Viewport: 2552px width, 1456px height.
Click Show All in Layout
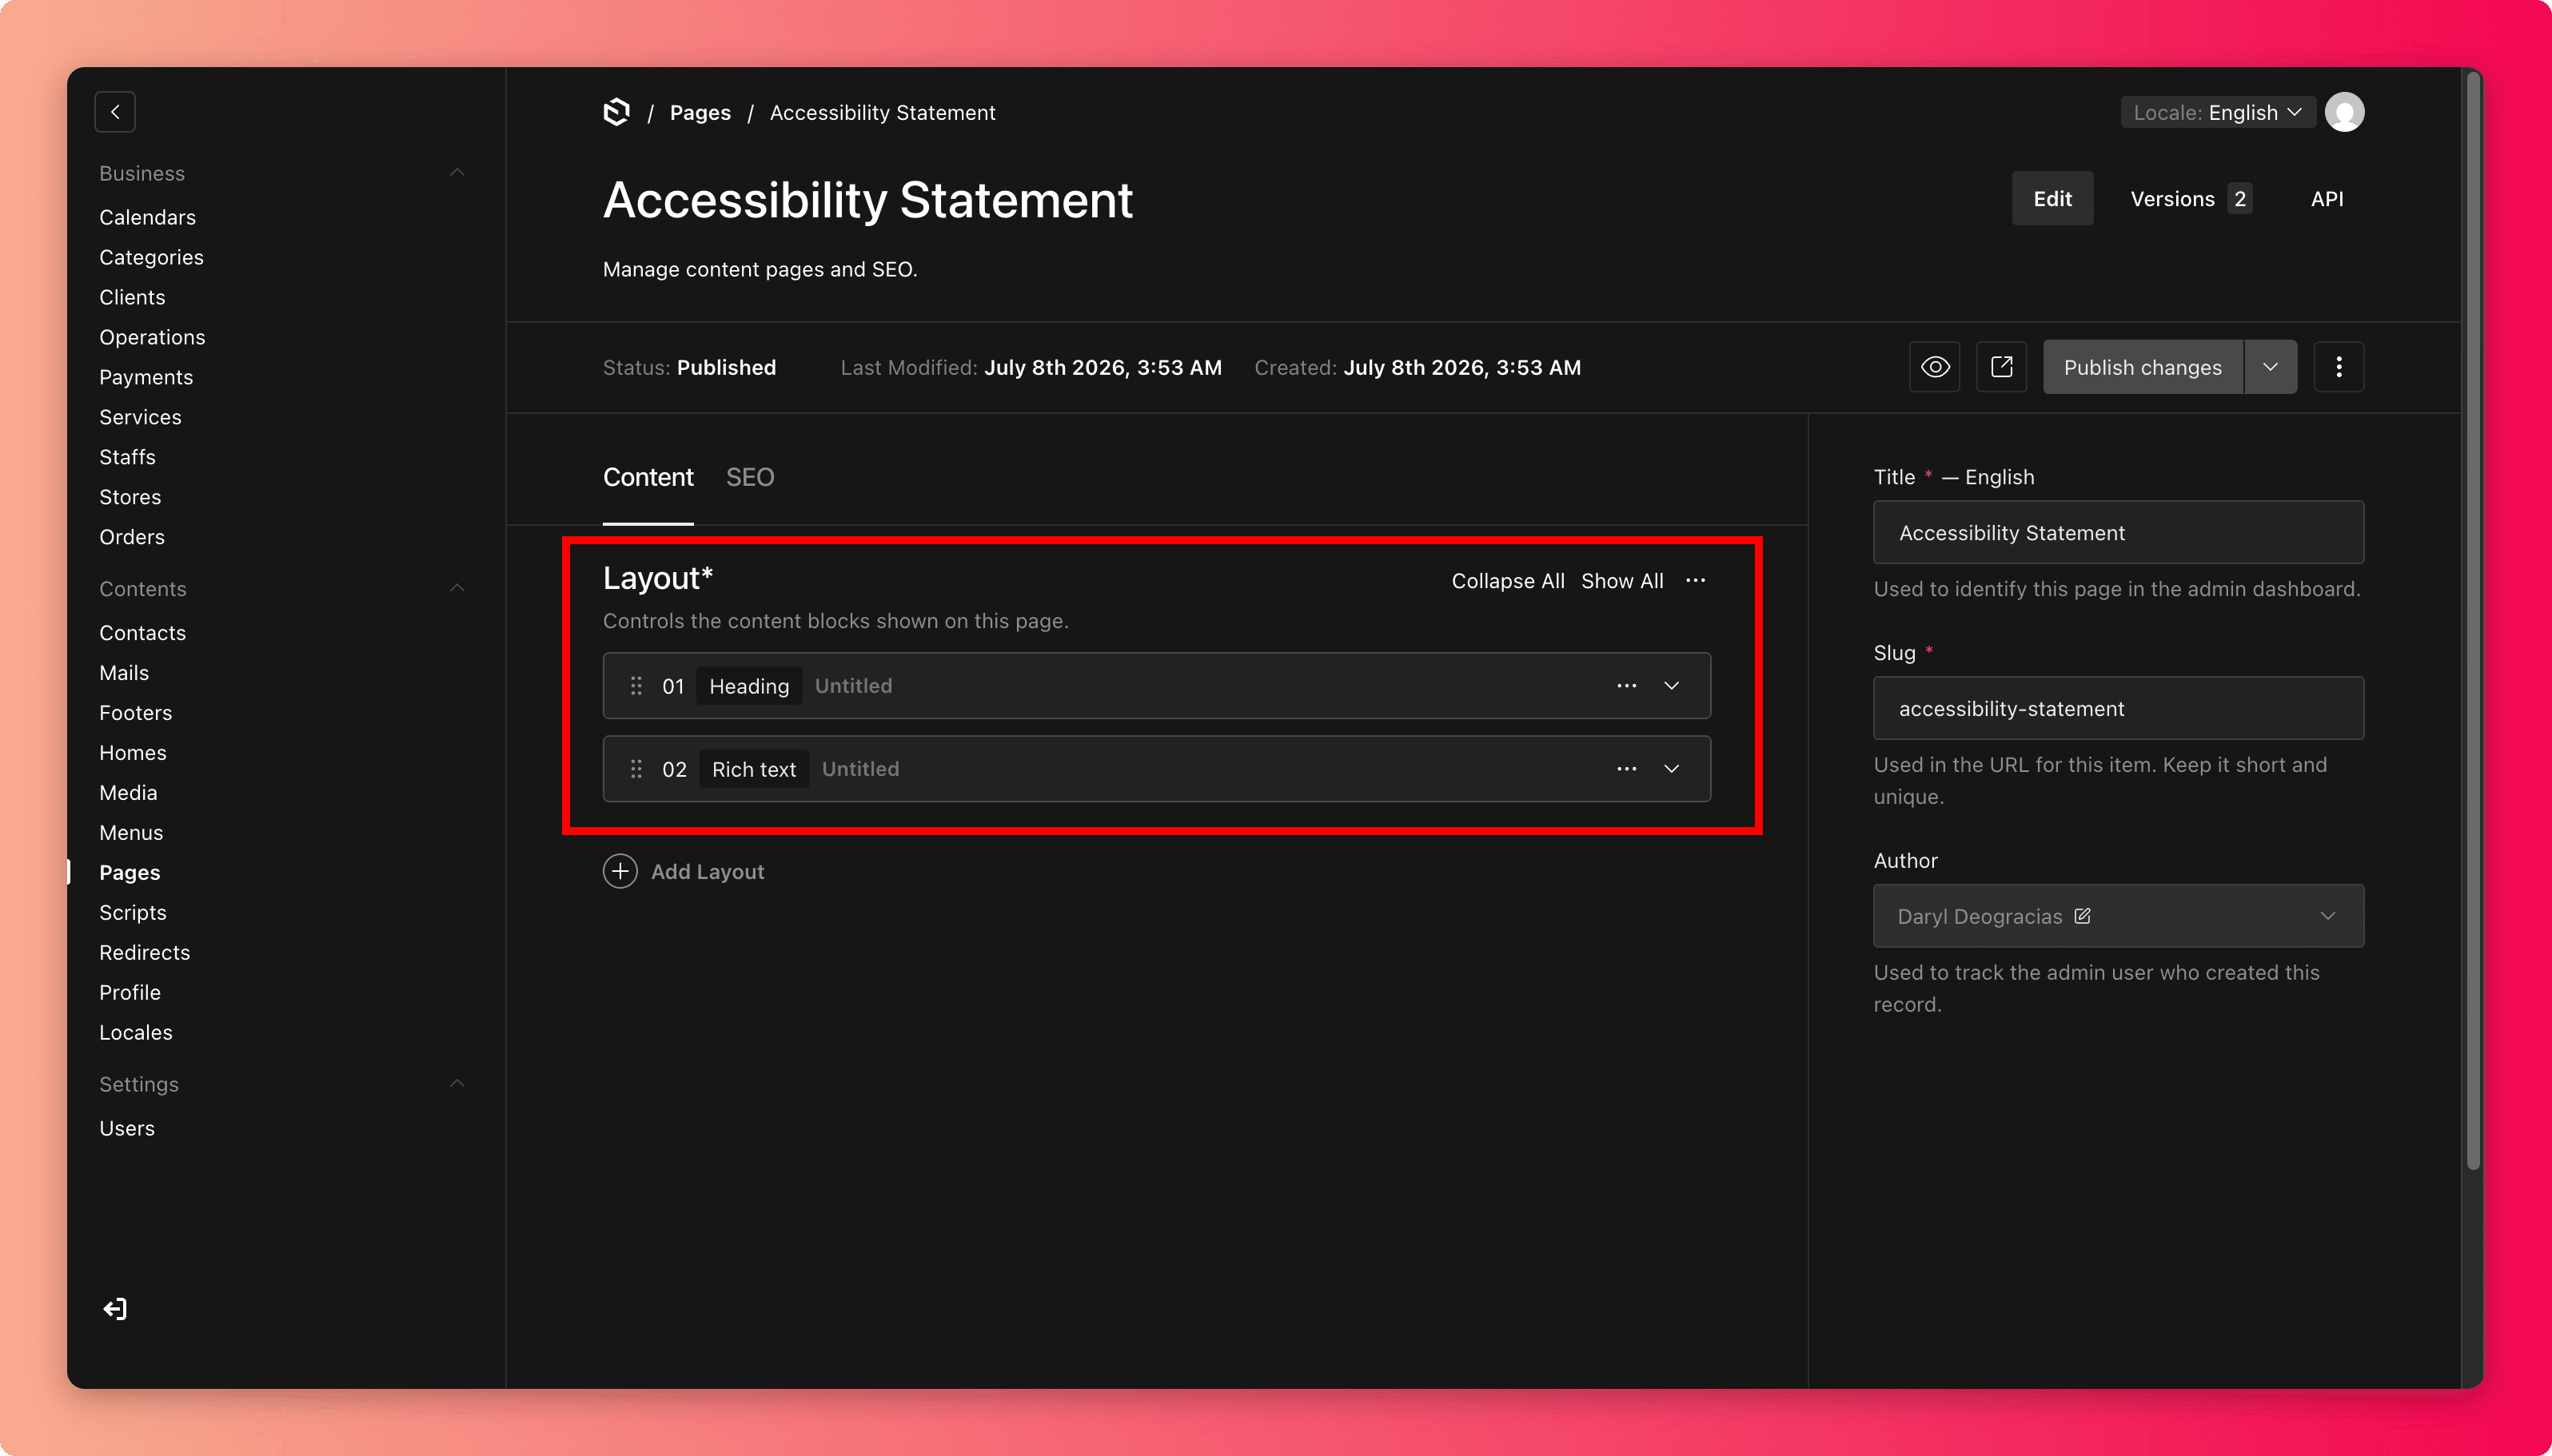click(1621, 581)
